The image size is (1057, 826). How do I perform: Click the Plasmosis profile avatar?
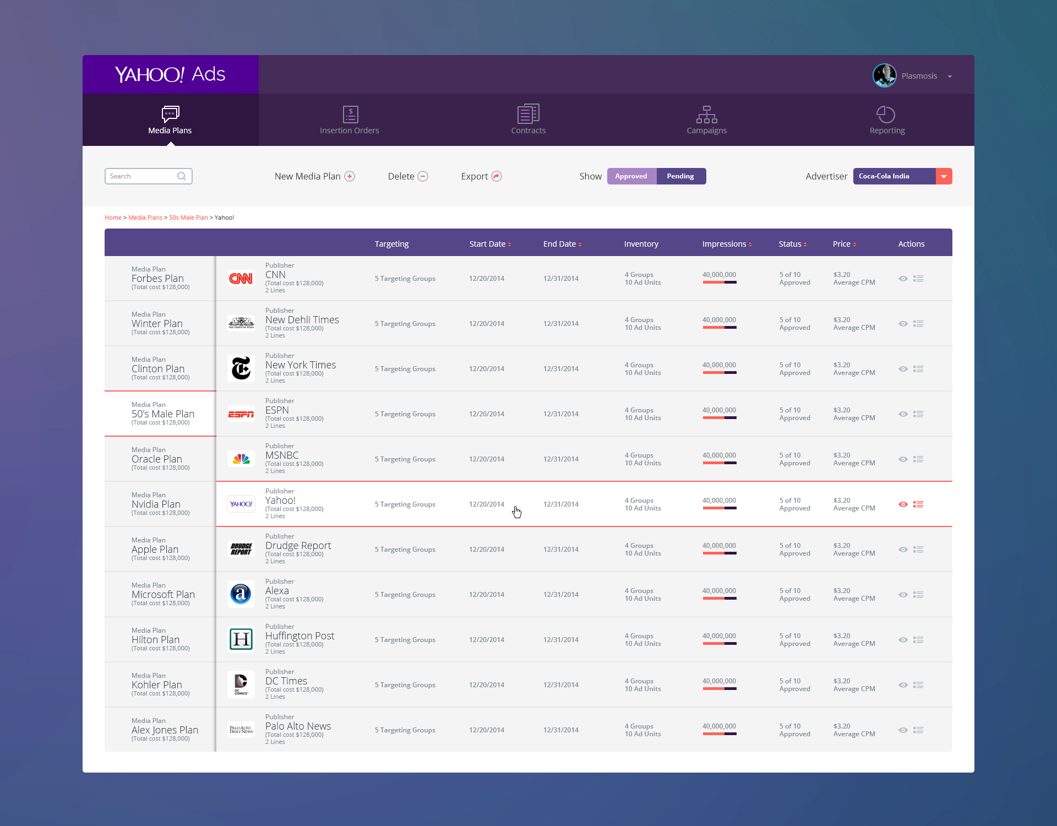[x=884, y=75]
